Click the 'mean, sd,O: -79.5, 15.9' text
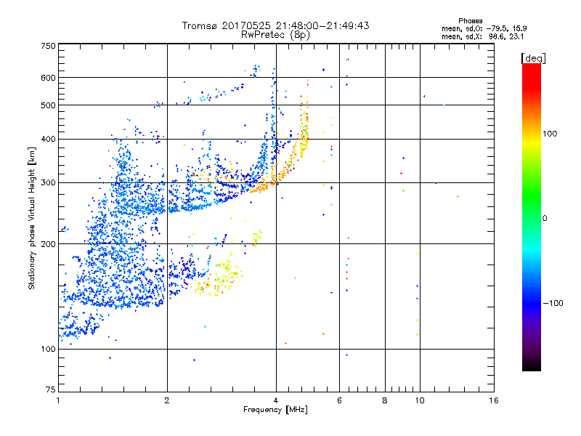 (x=484, y=28)
